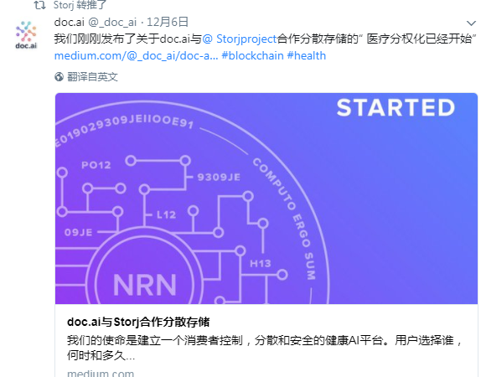Screen dimensions: 481x377
Task: Open the doc.ai profile avatar
Action: click(26, 34)
